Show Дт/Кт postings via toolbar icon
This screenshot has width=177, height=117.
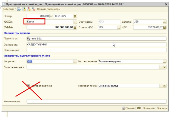click(x=33, y=9)
